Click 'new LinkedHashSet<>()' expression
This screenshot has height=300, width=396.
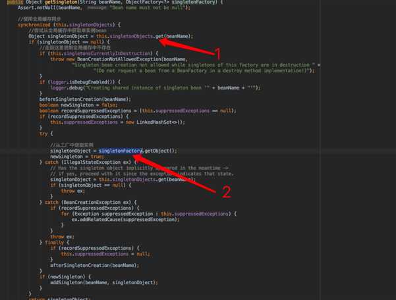coord(155,122)
